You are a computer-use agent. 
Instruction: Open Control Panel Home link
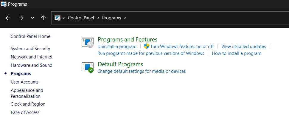pos(30,36)
